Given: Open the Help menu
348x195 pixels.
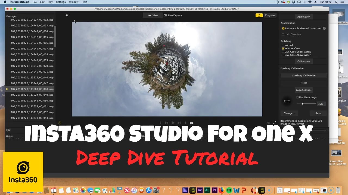Looking at the screenshot, I should [84, 2].
